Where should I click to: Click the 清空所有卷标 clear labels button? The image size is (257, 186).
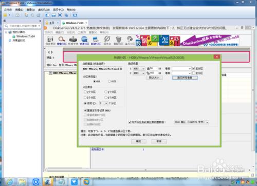(x=185, y=78)
